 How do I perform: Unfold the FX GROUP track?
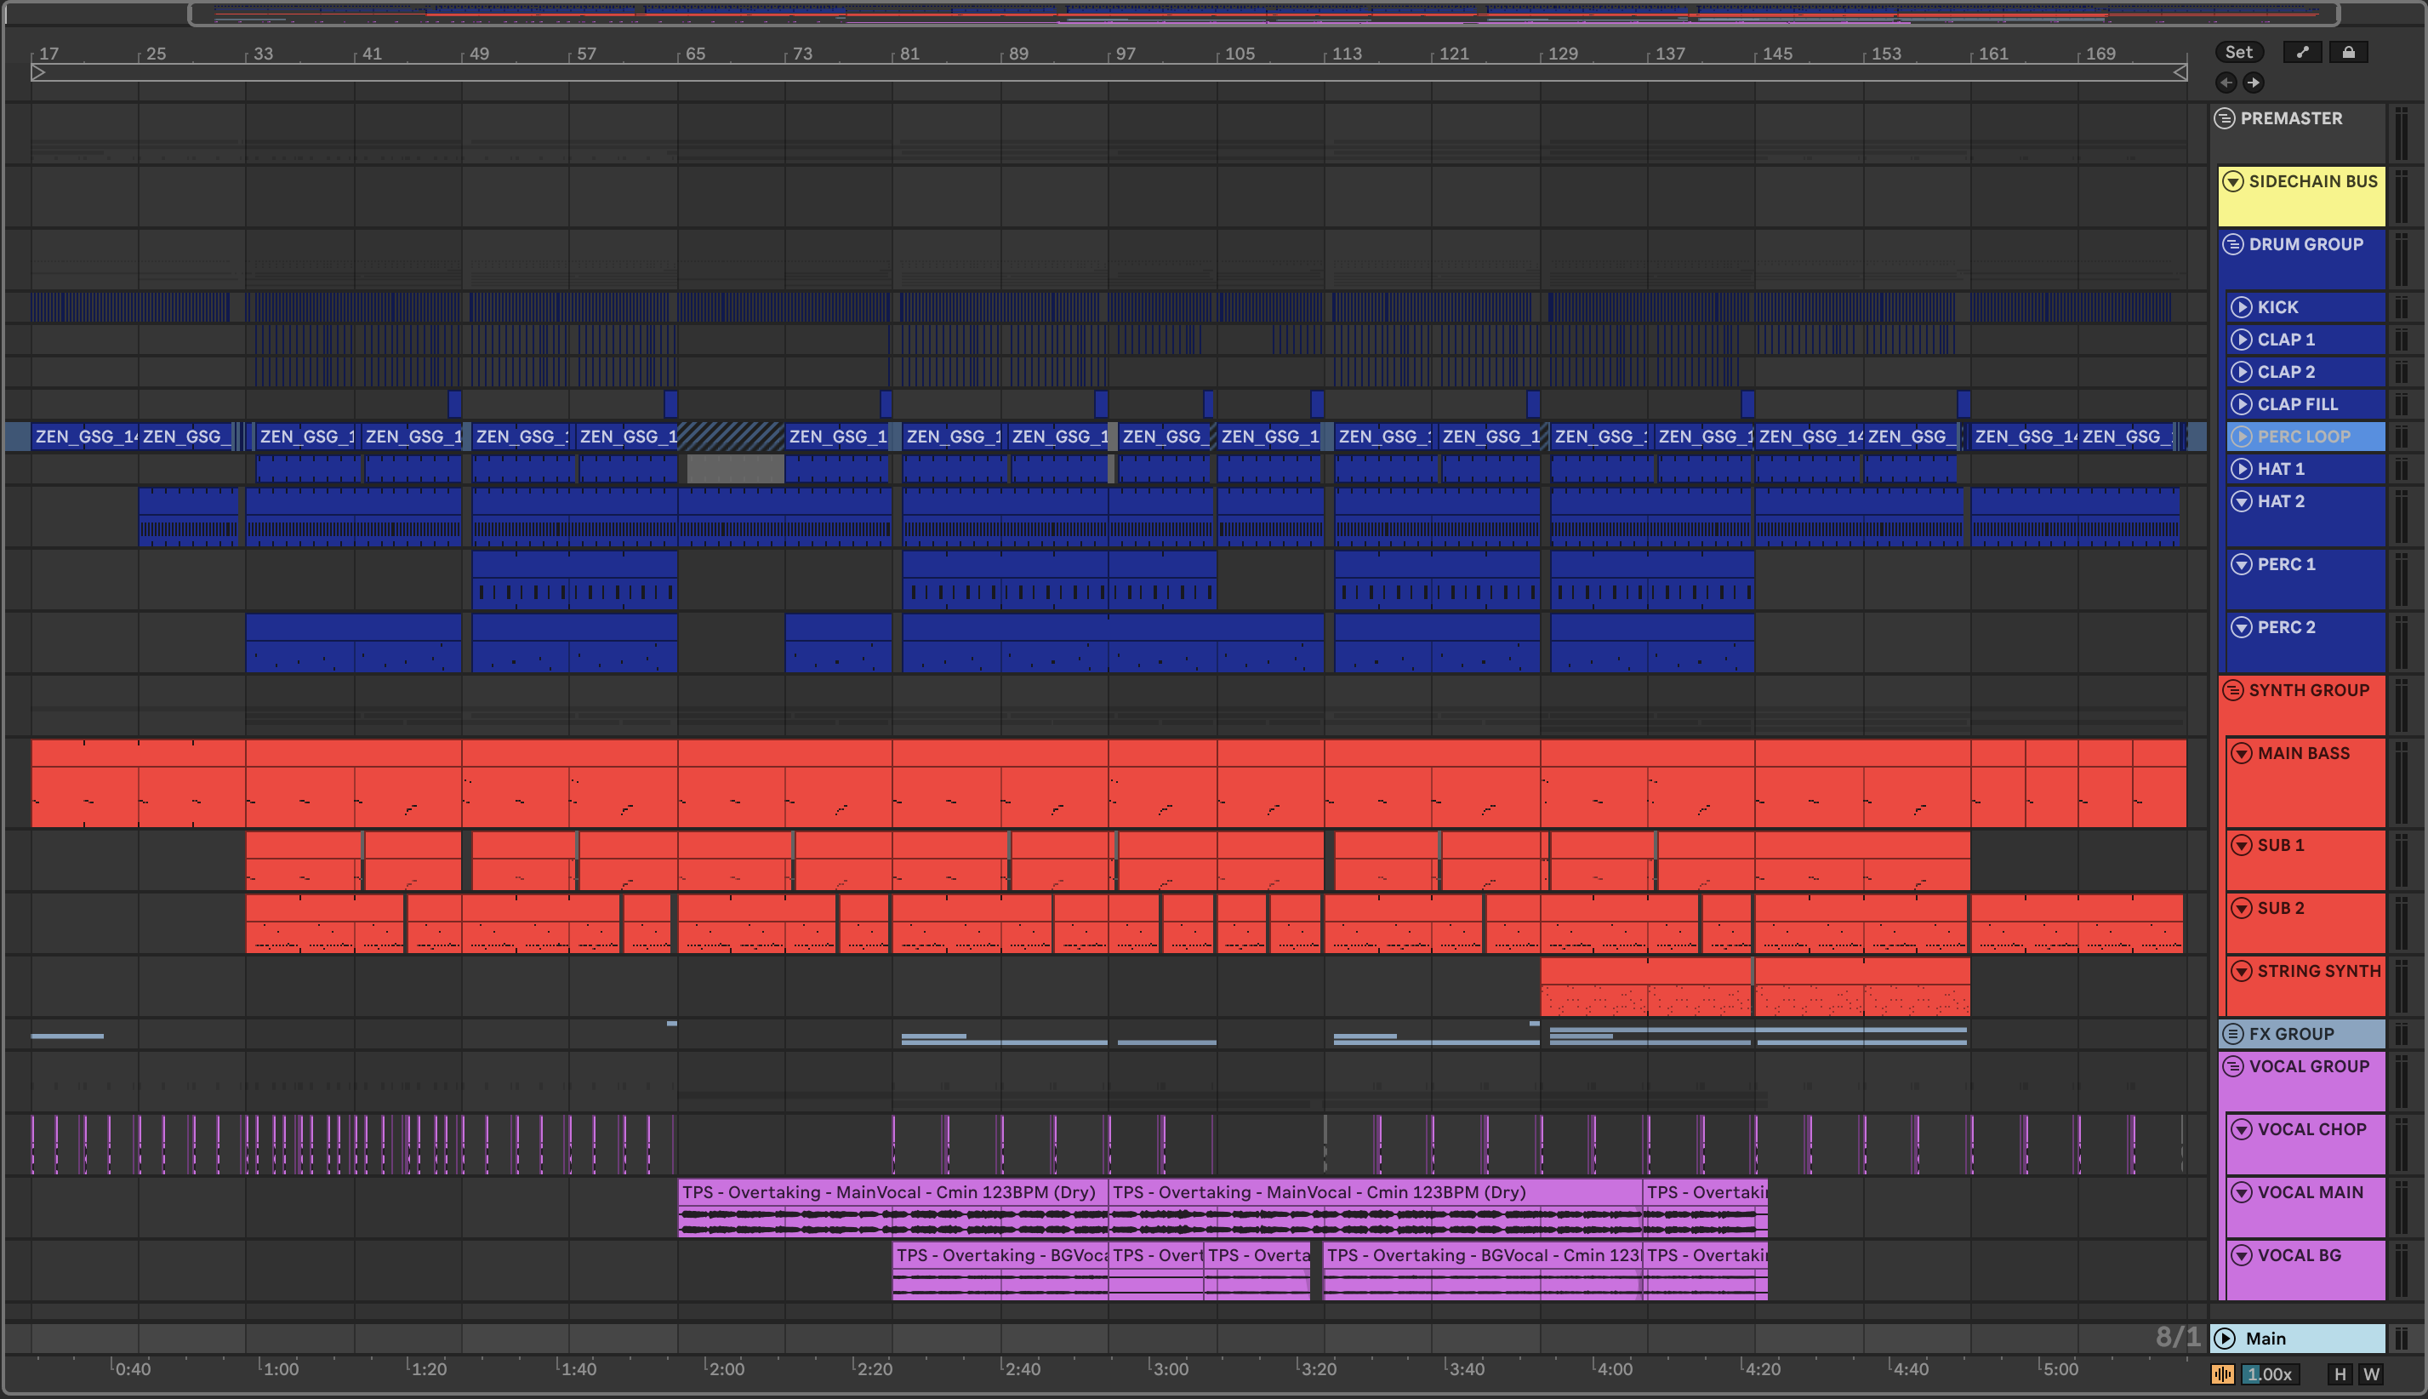pyautogui.click(x=2233, y=1034)
